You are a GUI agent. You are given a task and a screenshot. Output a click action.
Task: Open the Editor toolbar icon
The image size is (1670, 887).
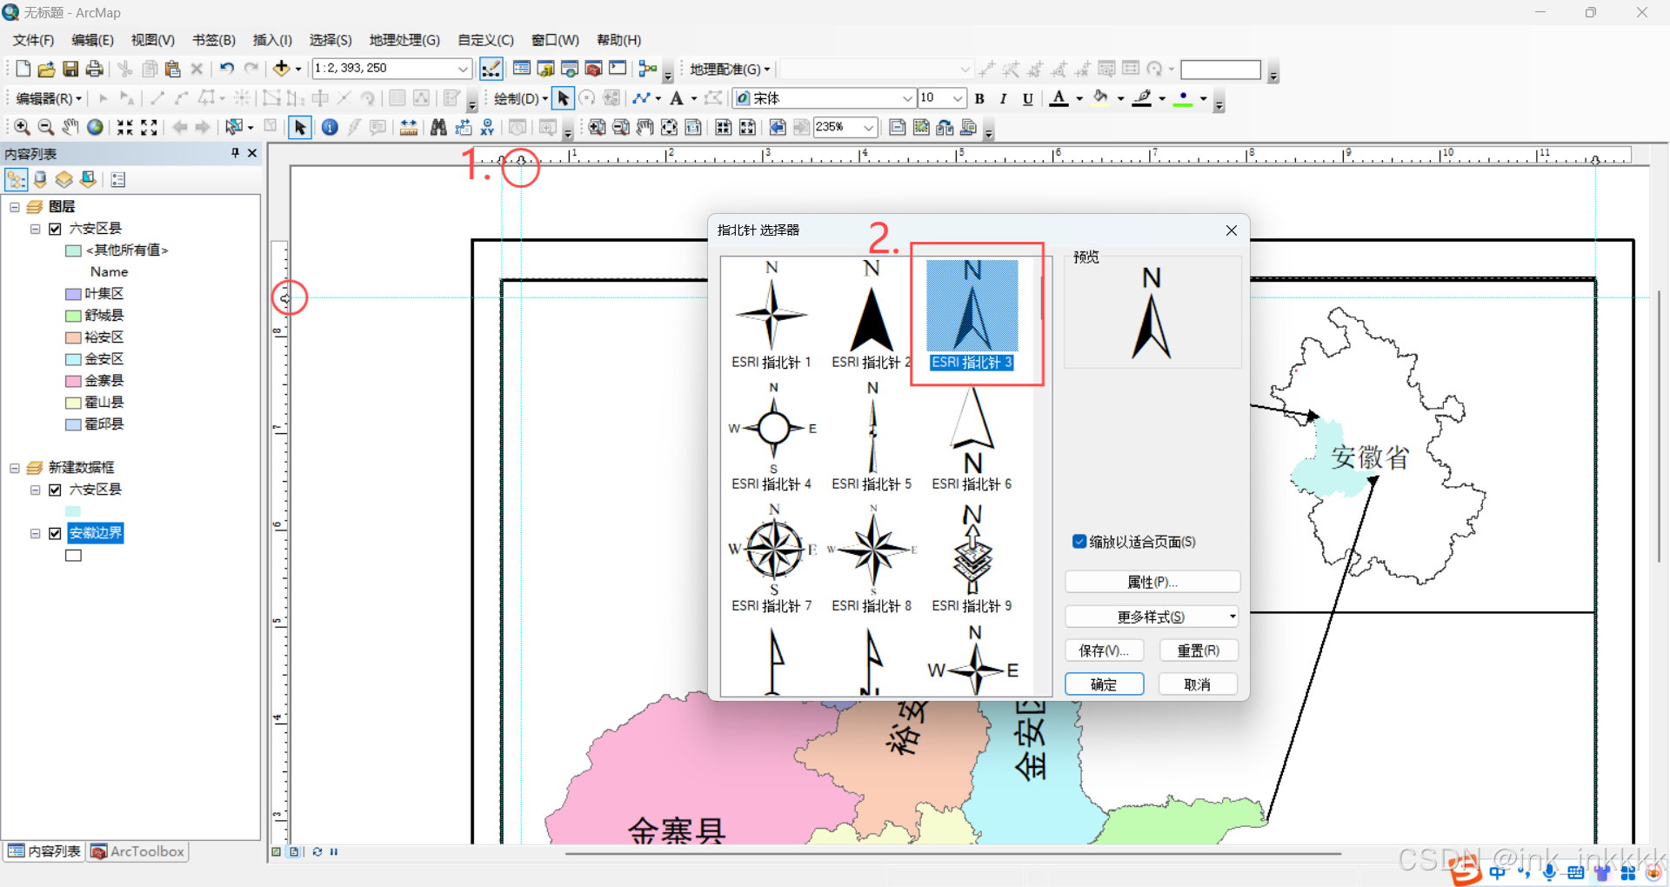tap(491, 69)
